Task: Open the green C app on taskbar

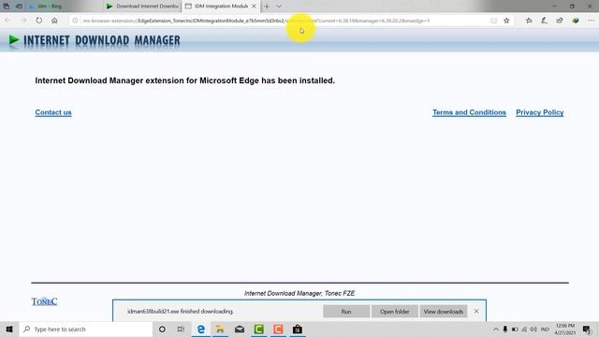Action: click(259, 329)
